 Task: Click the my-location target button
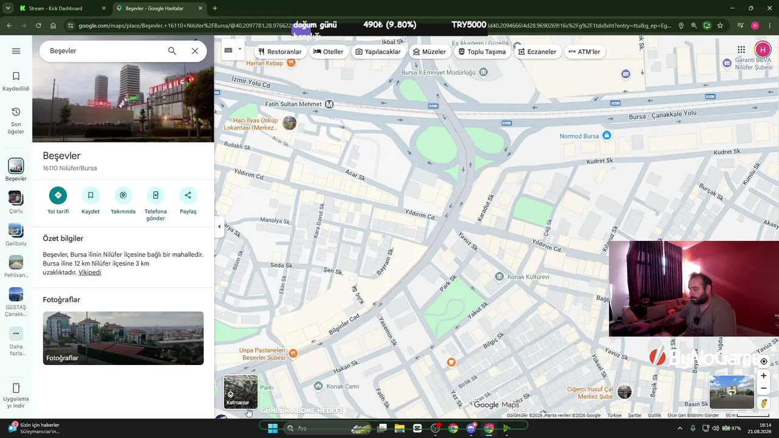coord(764,361)
